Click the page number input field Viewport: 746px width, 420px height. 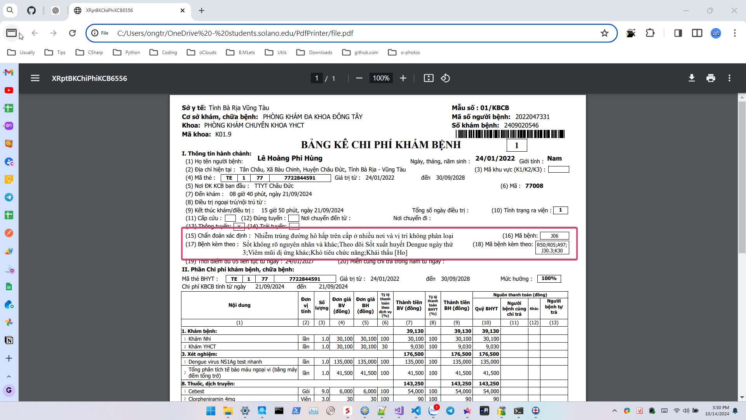(x=317, y=78)
